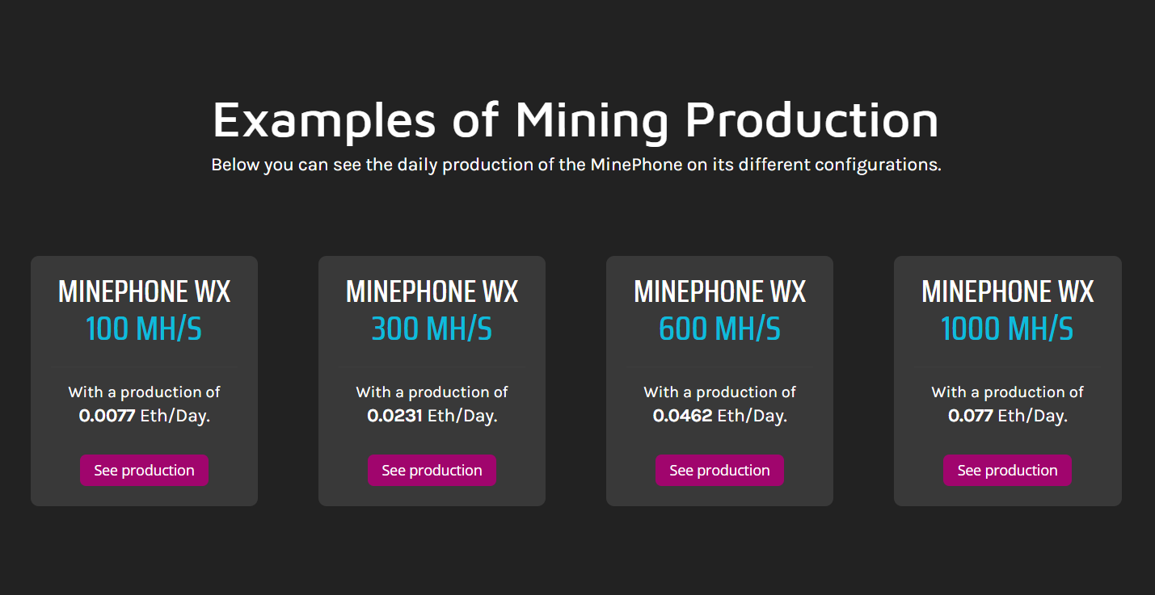Click the 600 MH/S hashrate text
1155x595 pixels.
[719, 329]
